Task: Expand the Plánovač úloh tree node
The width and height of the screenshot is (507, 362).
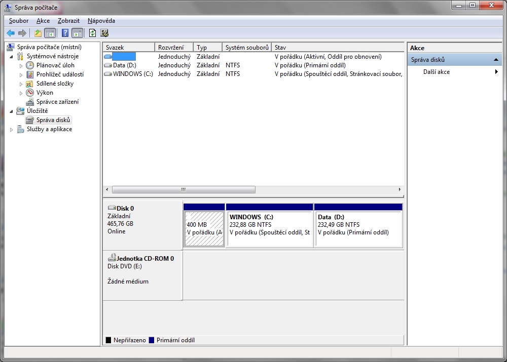Action: click(x=21, y=65)
